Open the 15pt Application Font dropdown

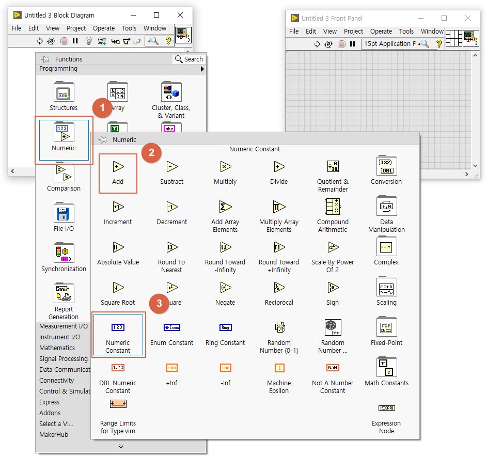coord(390,44)
